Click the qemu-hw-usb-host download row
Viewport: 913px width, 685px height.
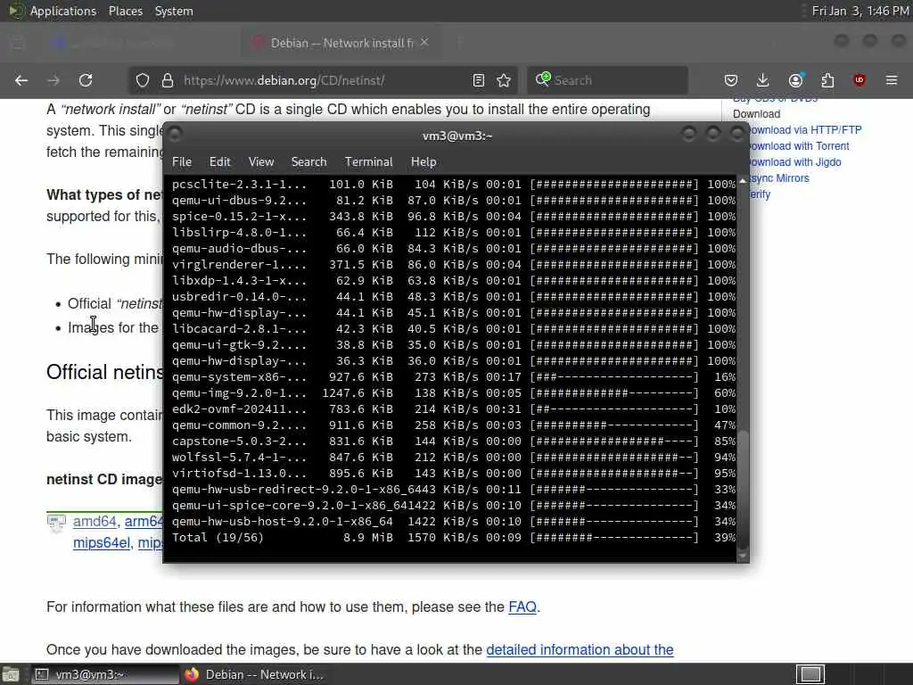point(453,521)
